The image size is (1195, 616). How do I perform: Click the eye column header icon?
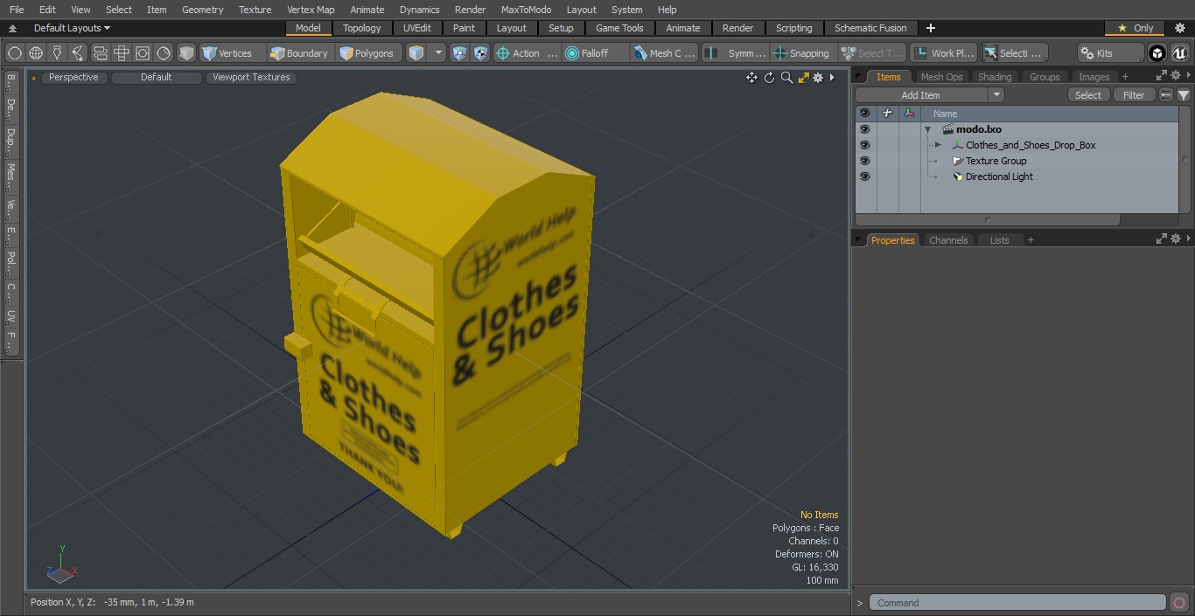pos(864,114)
